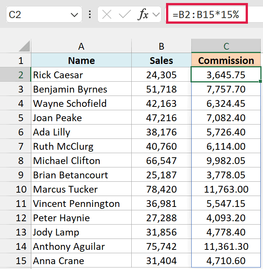
Task: Select column B header
Action: [x=161, y=46]
